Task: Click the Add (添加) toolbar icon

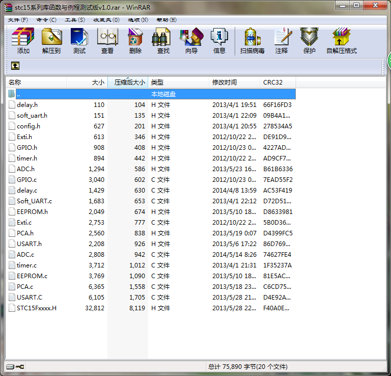Action: (23, 41)
